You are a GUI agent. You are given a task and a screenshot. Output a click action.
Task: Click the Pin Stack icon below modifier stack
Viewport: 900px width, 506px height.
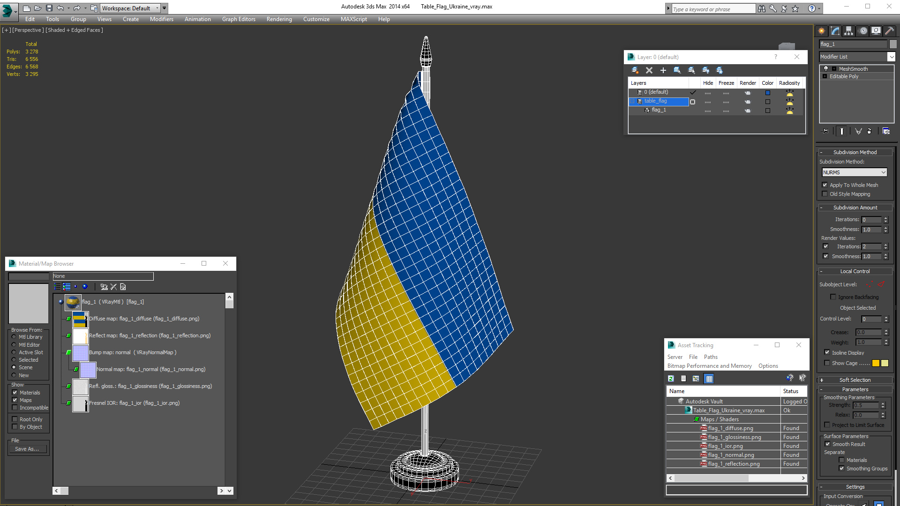[825, 131]
